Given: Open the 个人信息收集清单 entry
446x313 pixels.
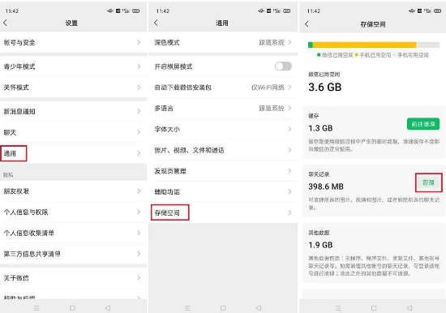Looking at the screenshot, I should tap(73, 233).
